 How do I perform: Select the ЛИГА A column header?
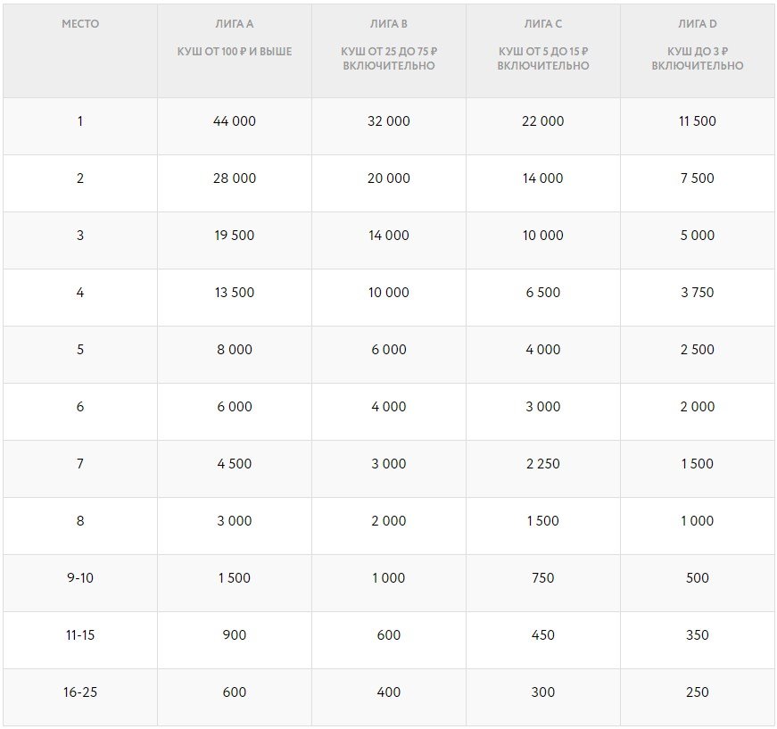tap(234, 24)
